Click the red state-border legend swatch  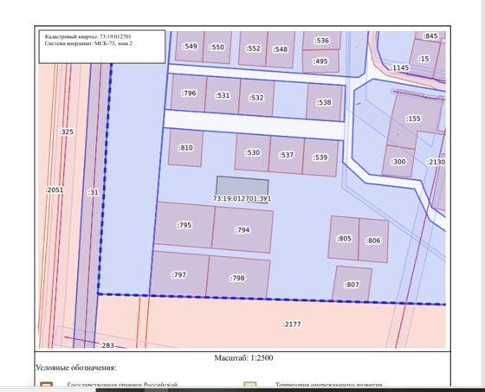[46, 384]
